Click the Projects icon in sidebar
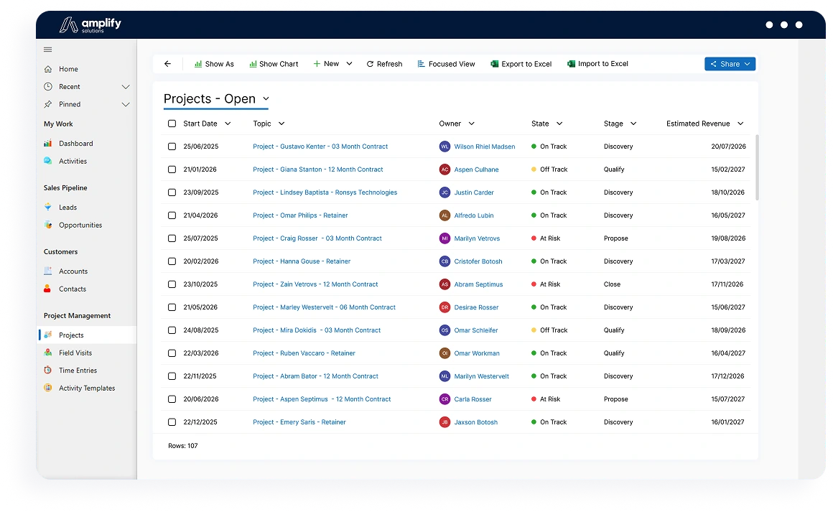This screenshot has width=833, height=512. (x=48, y=335)
